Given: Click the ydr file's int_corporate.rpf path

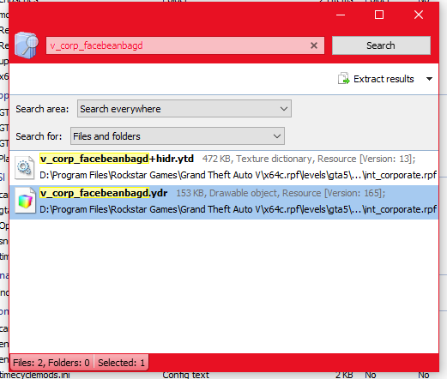Looking at the screenshot, I should click(239, 209).
